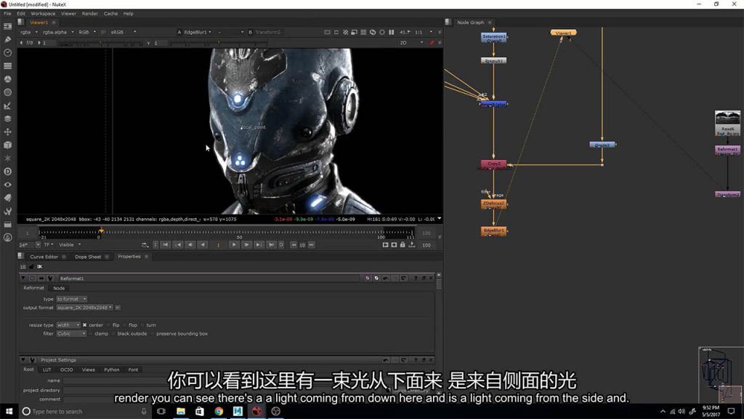
Task: Enable the flip checkbox
Action: 109,325
